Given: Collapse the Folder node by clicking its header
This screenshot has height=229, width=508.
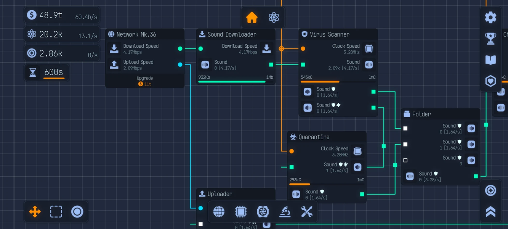Looking at the screenshot, I should [x=440, y=114].
